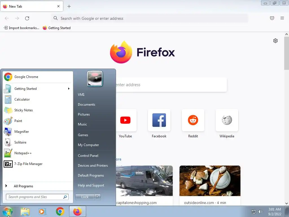Image resolution: width=289 pixels, height=217 pixels.
Task: Click the volume speaker tray icon
Action: [x=260, y=212]
